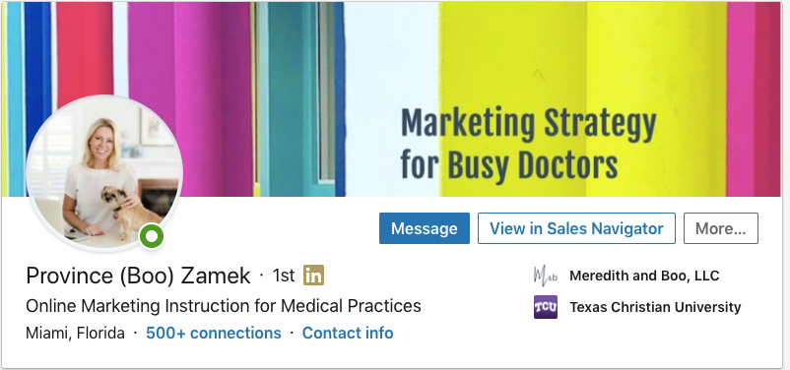
Task: Open the circular profile photo
Action: pos(104,173)
